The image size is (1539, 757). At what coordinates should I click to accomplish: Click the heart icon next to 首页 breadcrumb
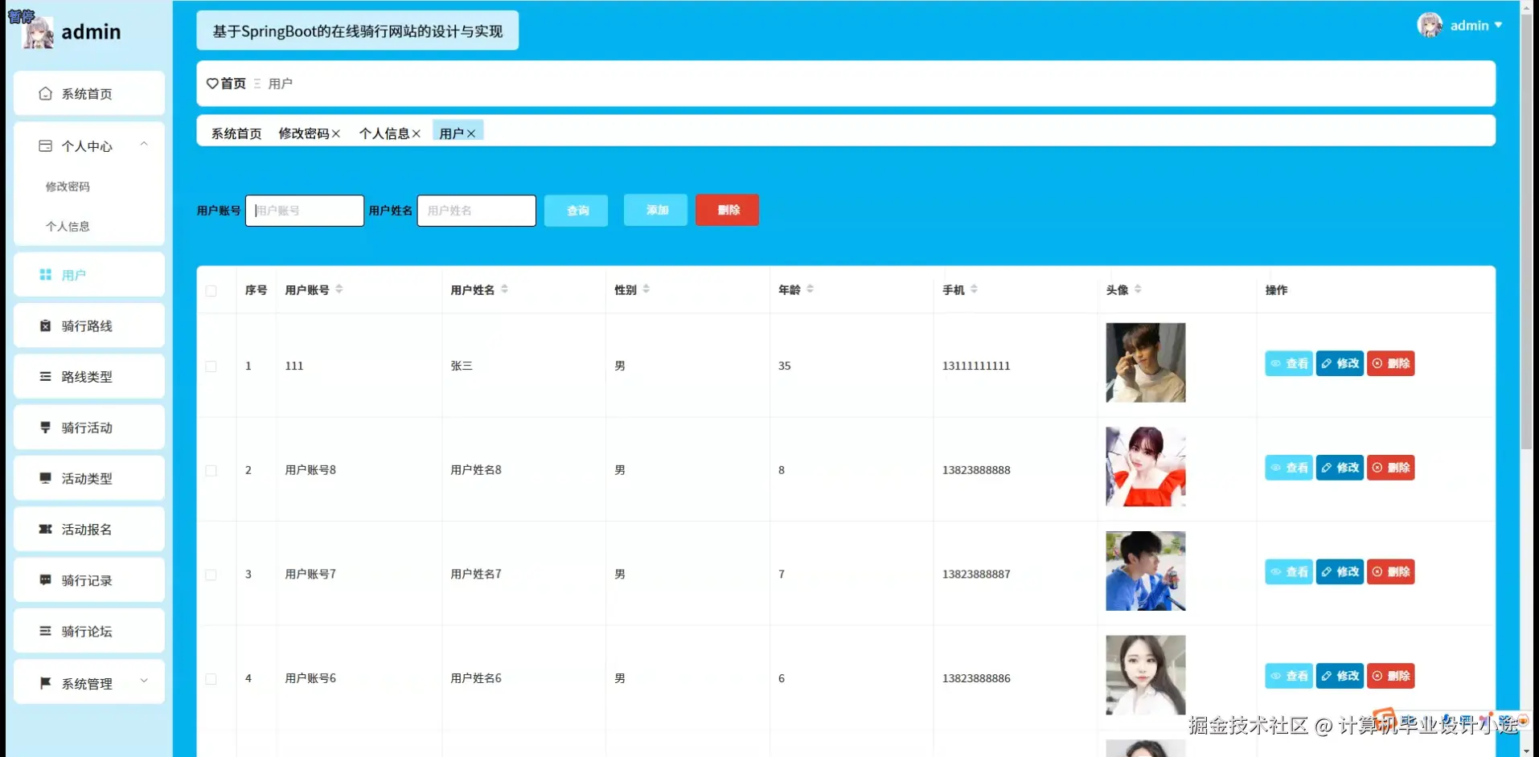[211, 84]
